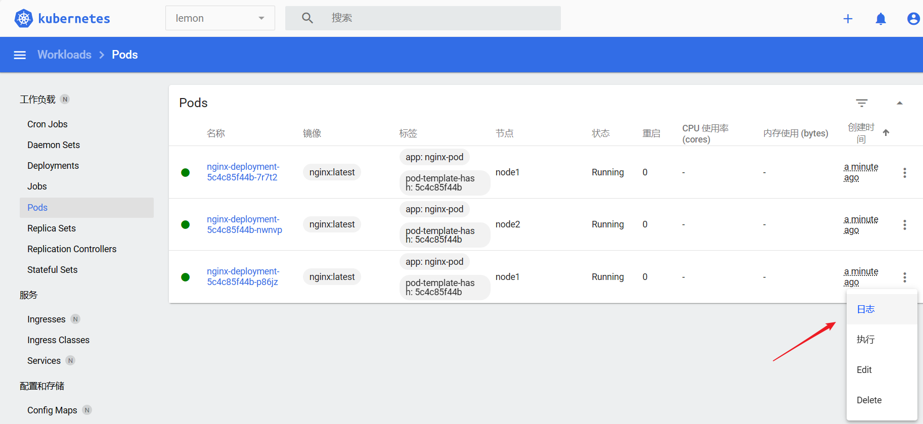
Task: Open actions menu for pod 7r7t2
Action: (x=904, y=173)
